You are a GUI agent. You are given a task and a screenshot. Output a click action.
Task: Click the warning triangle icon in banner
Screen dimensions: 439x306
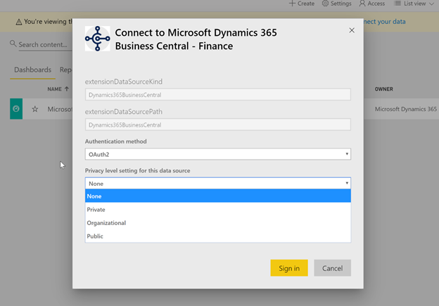point(19,22)
